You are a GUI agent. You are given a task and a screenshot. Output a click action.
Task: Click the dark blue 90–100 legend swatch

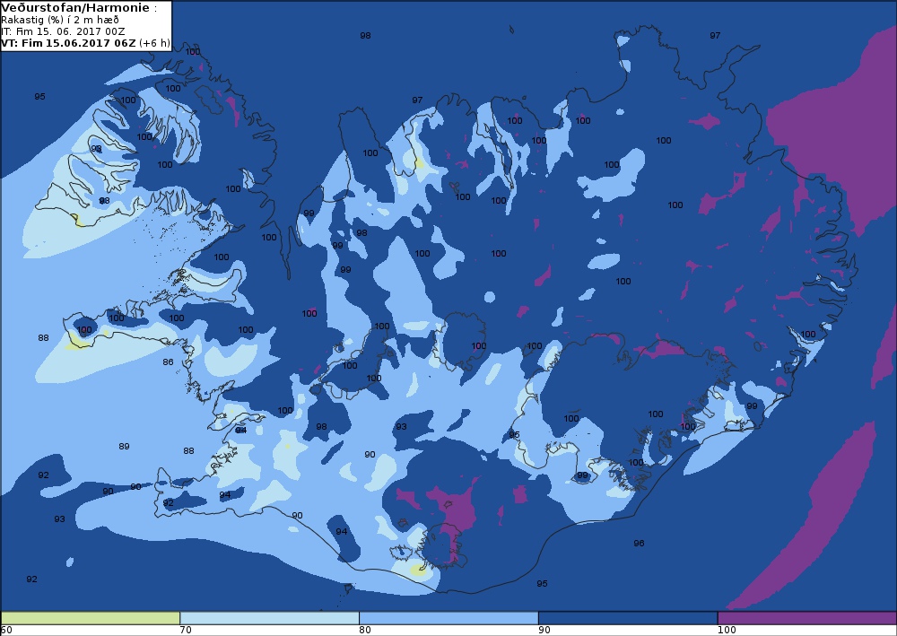(628, 618)
